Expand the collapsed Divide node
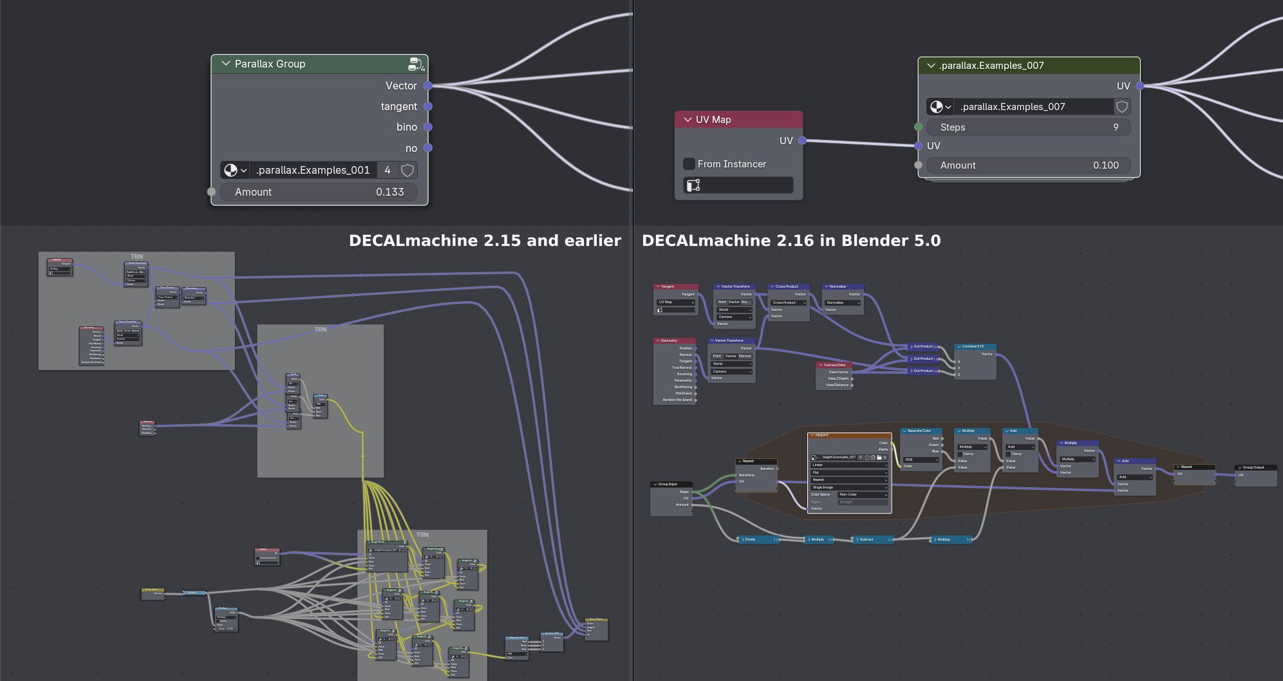Viewport: 1283px width, 681px height. click(x=743, y=539)
